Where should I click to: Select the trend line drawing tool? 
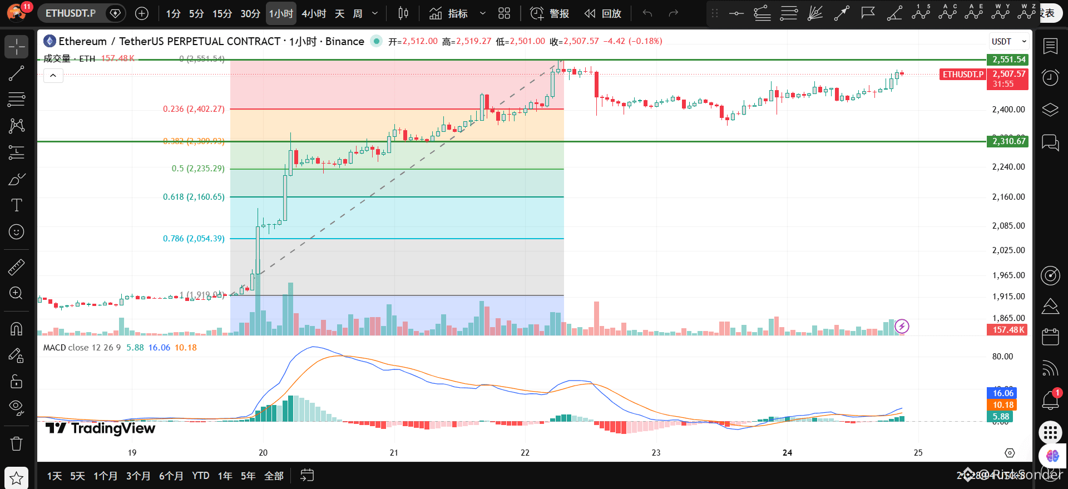coord(17,73)
